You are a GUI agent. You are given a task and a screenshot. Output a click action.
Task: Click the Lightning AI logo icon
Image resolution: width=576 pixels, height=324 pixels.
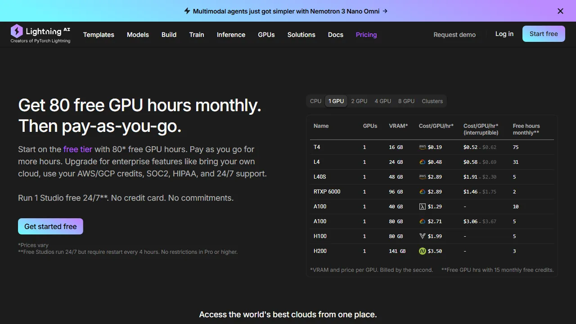(x=17, y=31)
